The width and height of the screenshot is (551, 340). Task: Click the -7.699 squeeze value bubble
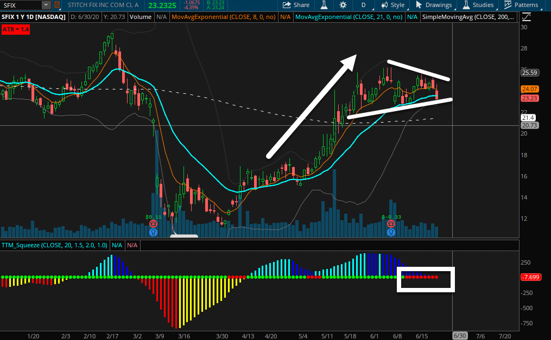click(530, 277)
